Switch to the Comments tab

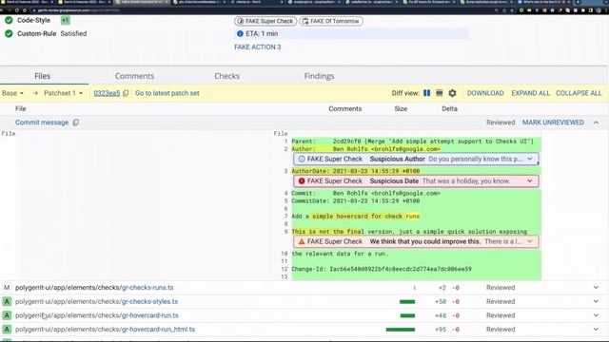(134, 76)
